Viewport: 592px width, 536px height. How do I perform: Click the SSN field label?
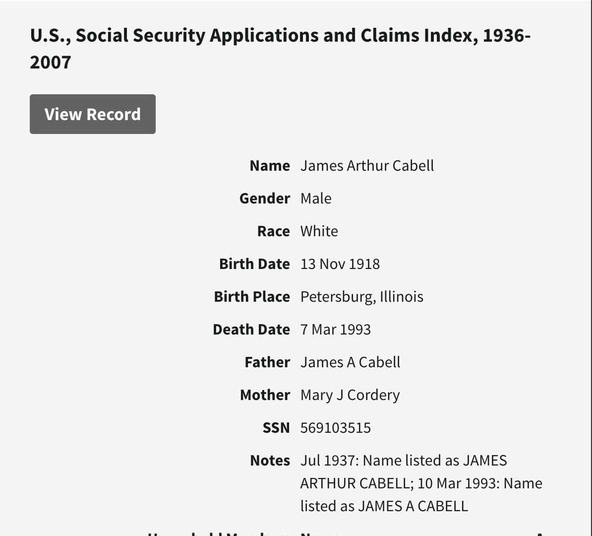coord(276,428)
